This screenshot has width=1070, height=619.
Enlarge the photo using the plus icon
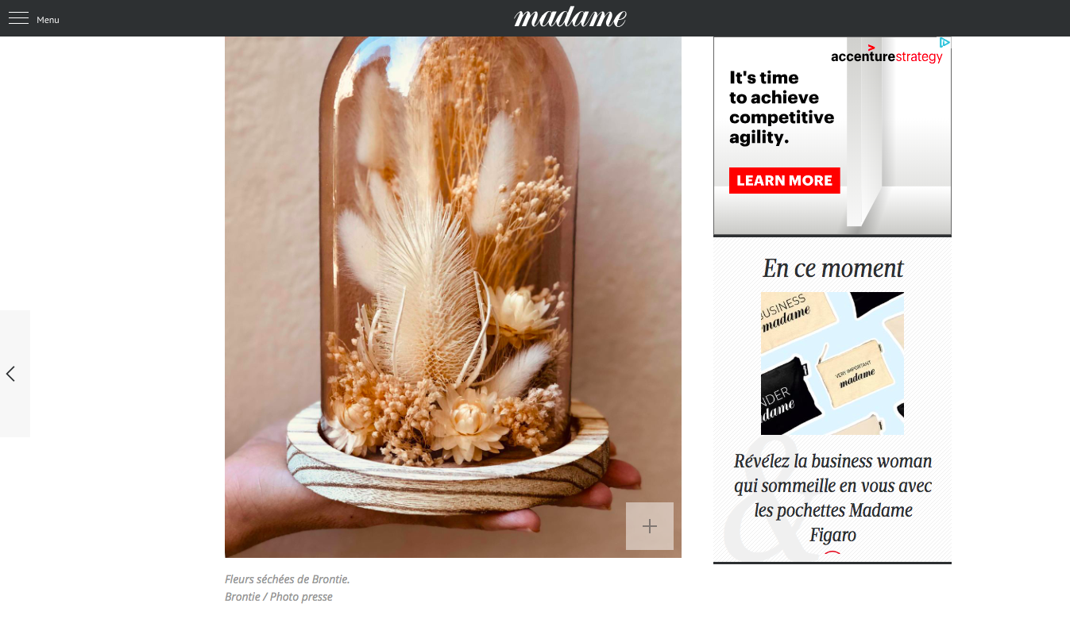(x=650, y=526)
